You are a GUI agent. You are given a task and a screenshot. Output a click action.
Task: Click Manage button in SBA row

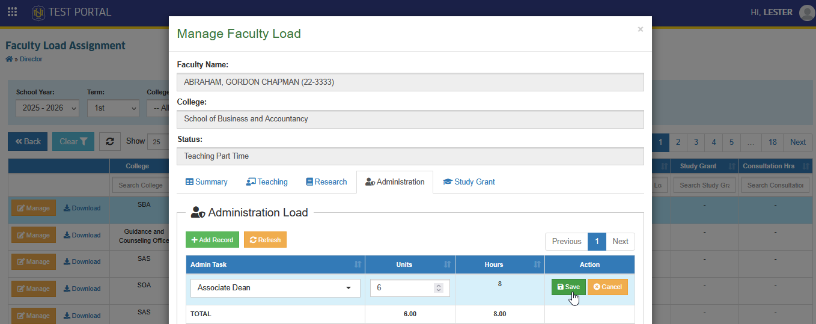point(34,208)
